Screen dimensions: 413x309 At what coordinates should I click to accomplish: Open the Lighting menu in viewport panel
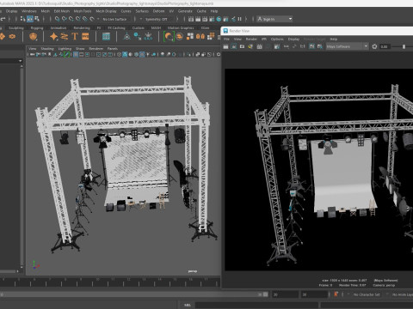[65, 49]
